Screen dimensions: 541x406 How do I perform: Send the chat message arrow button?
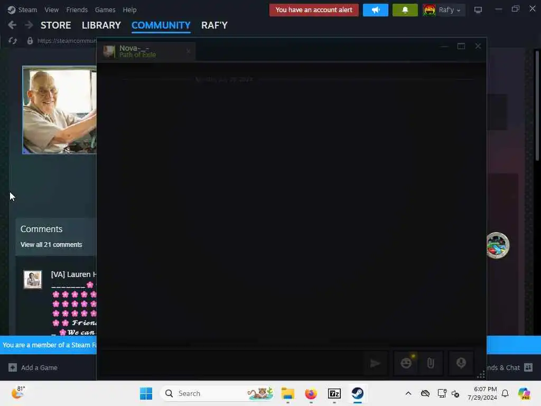point(376,363)
